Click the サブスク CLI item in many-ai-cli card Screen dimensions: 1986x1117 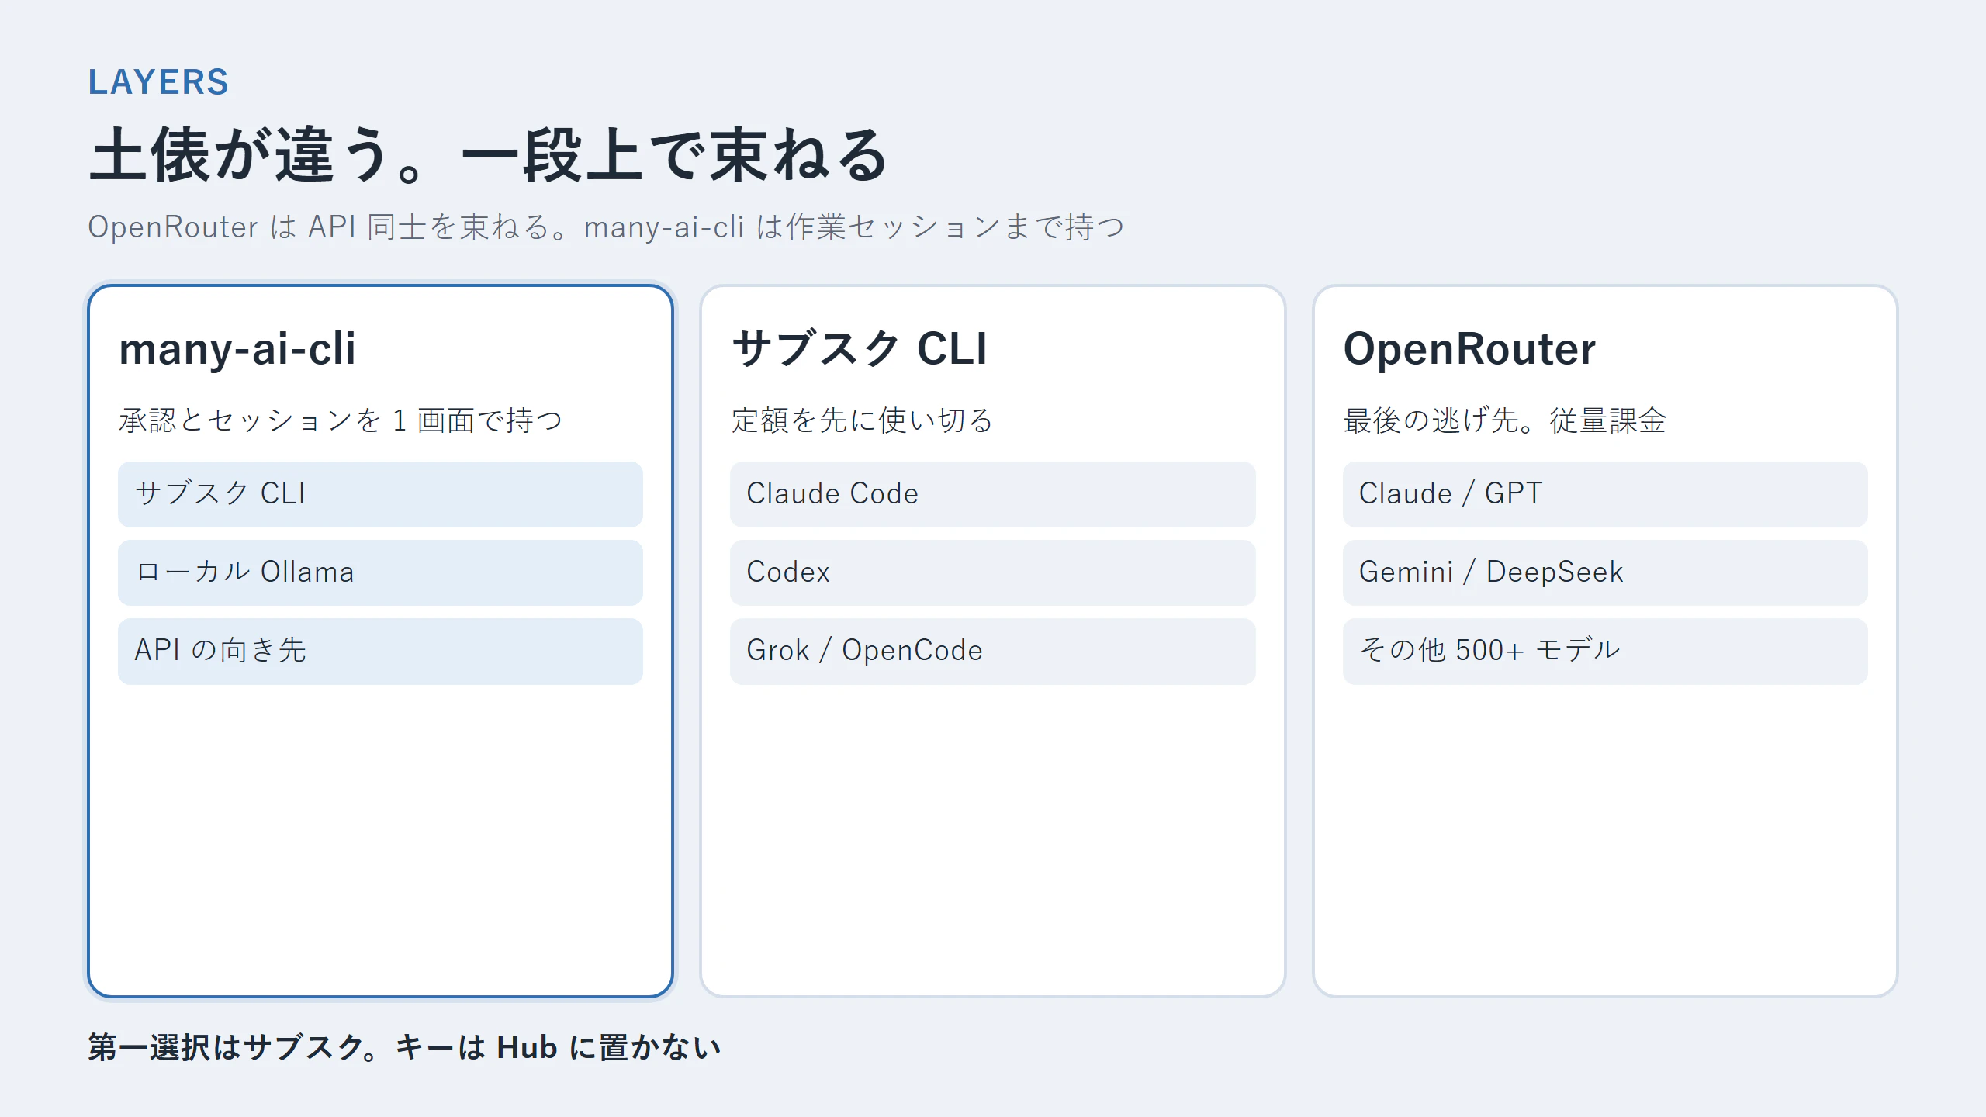[x=380, y=494]
